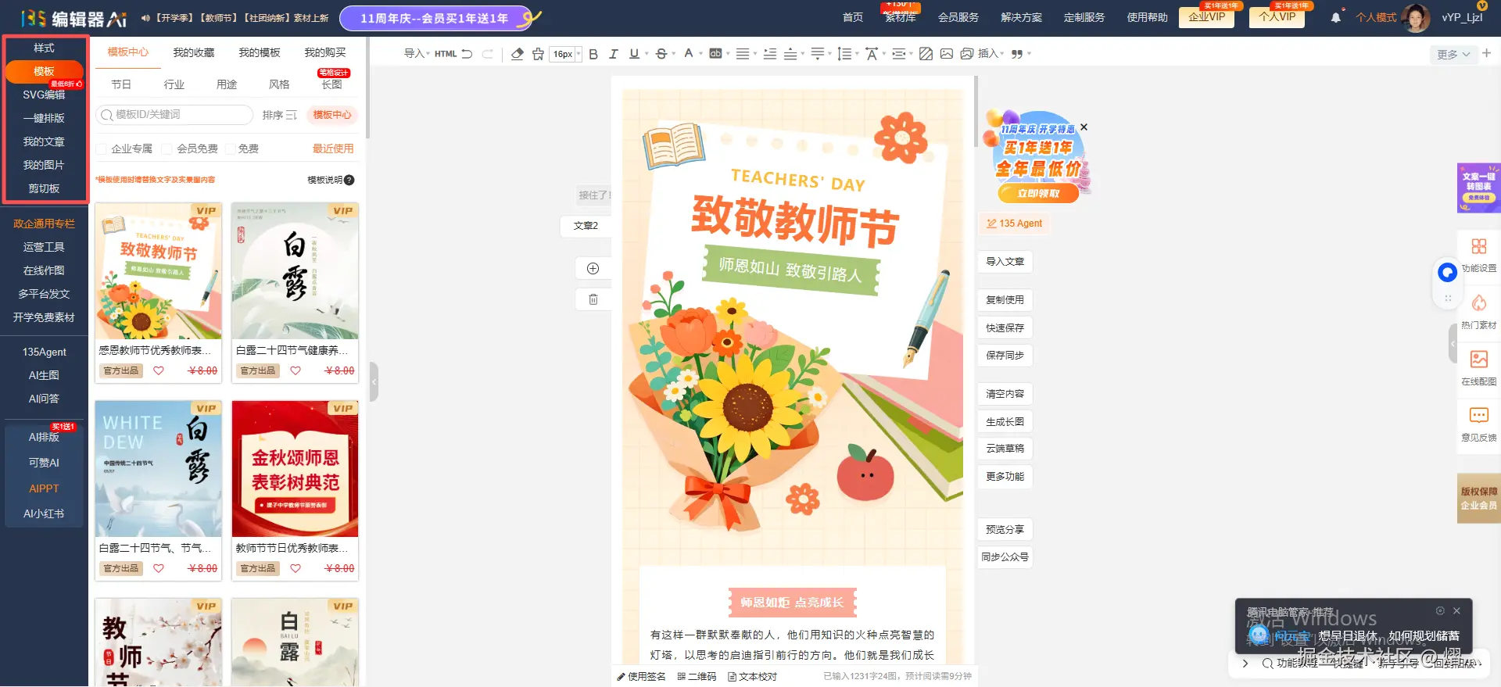Tick the 企业专属 checkbox

(101, 148)
